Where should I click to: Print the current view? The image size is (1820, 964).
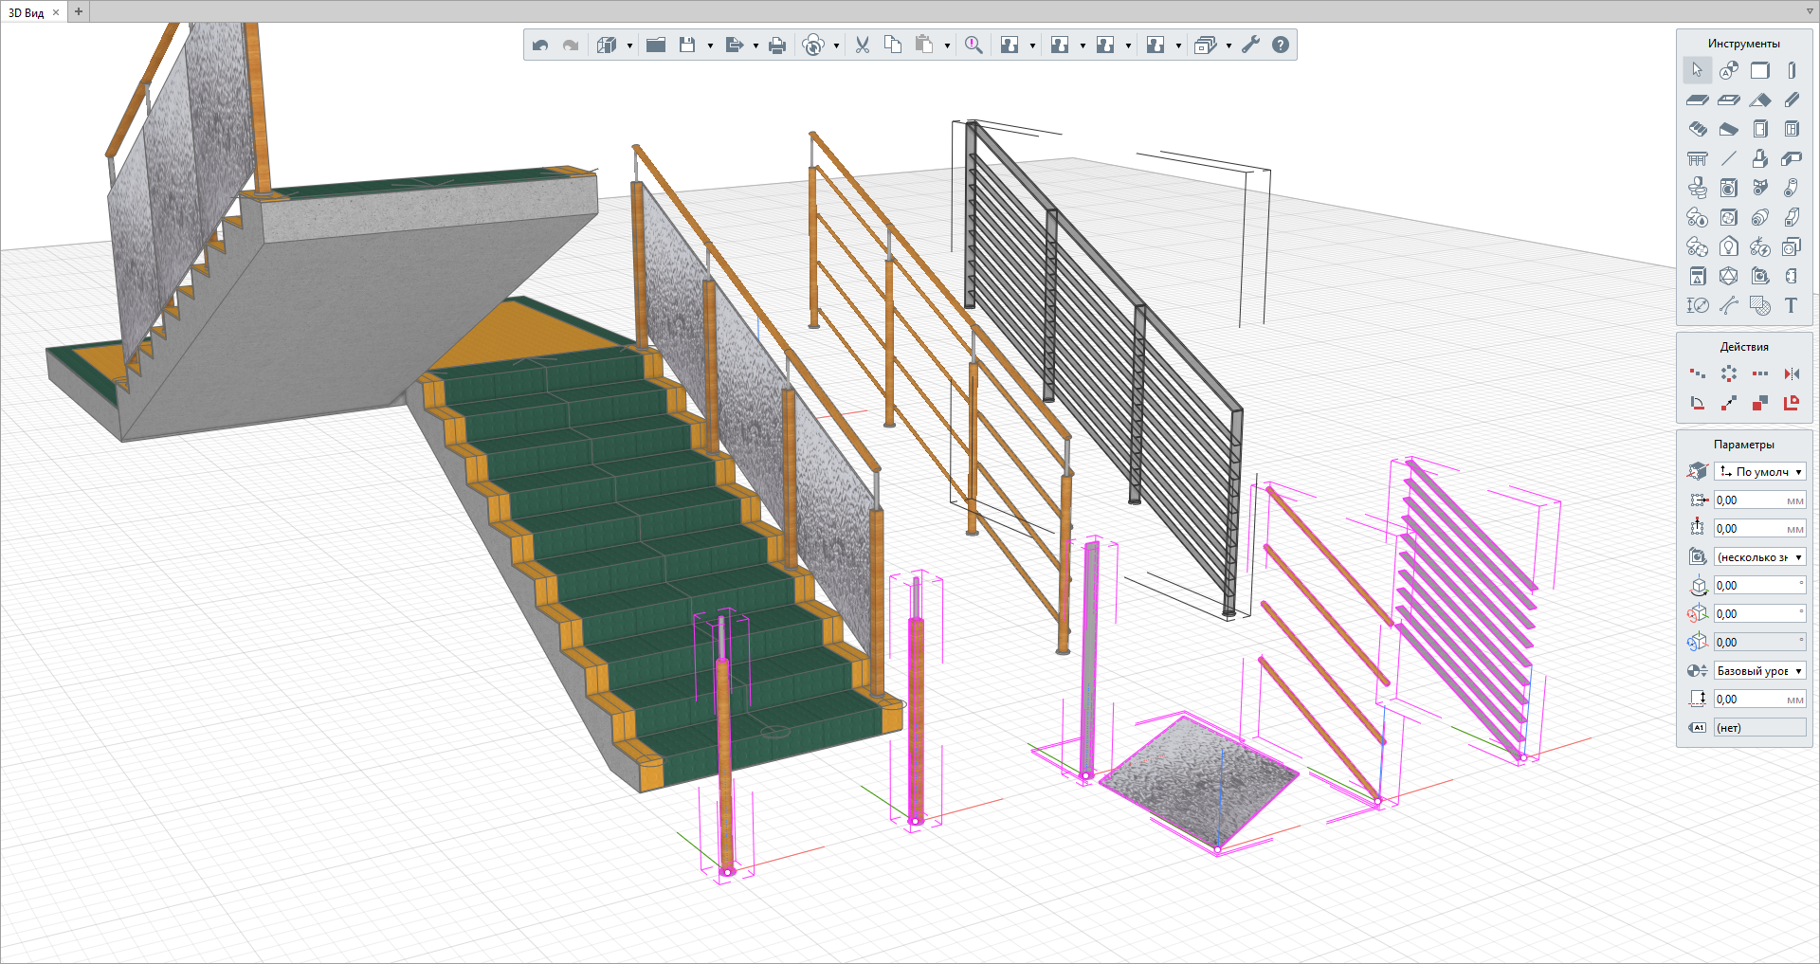point(777,45)
